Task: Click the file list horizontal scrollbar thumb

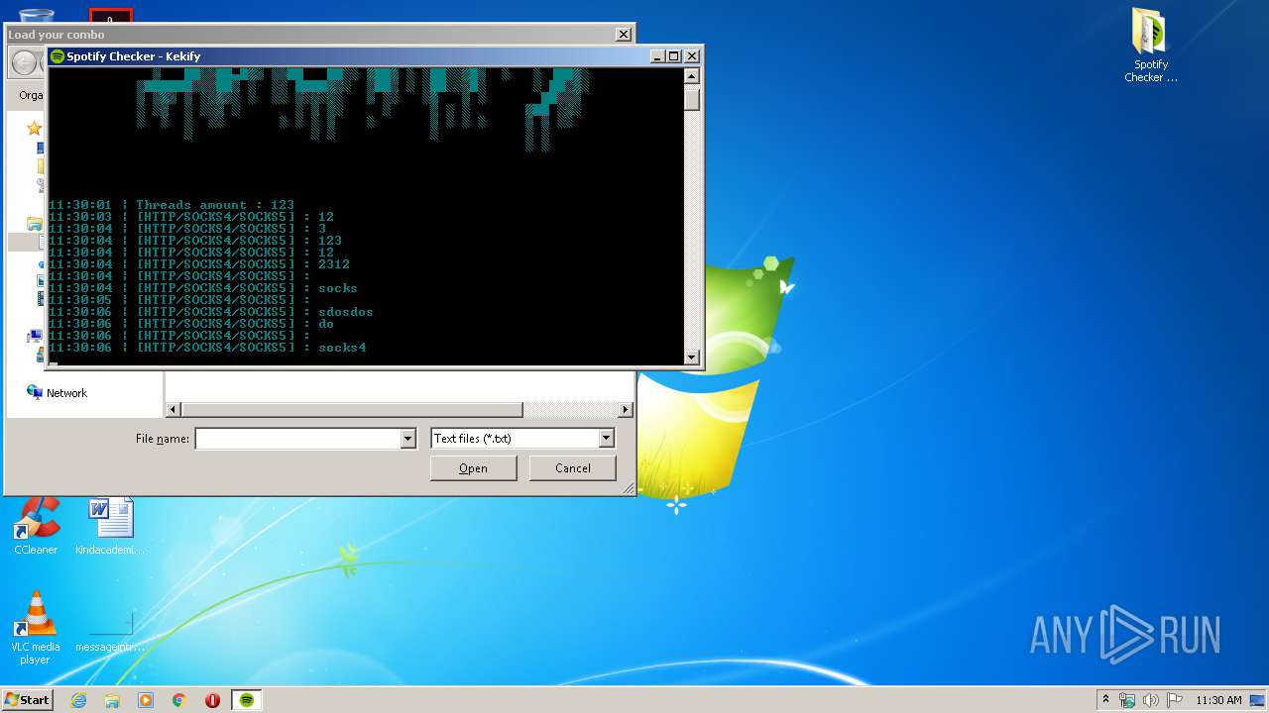Action: click(x=352, y=410)
